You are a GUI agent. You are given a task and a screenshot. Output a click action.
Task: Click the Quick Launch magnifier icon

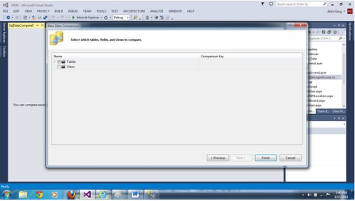324,4
